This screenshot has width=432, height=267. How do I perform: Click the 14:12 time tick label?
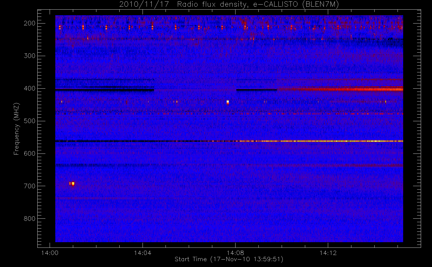[x=328, y=253]
